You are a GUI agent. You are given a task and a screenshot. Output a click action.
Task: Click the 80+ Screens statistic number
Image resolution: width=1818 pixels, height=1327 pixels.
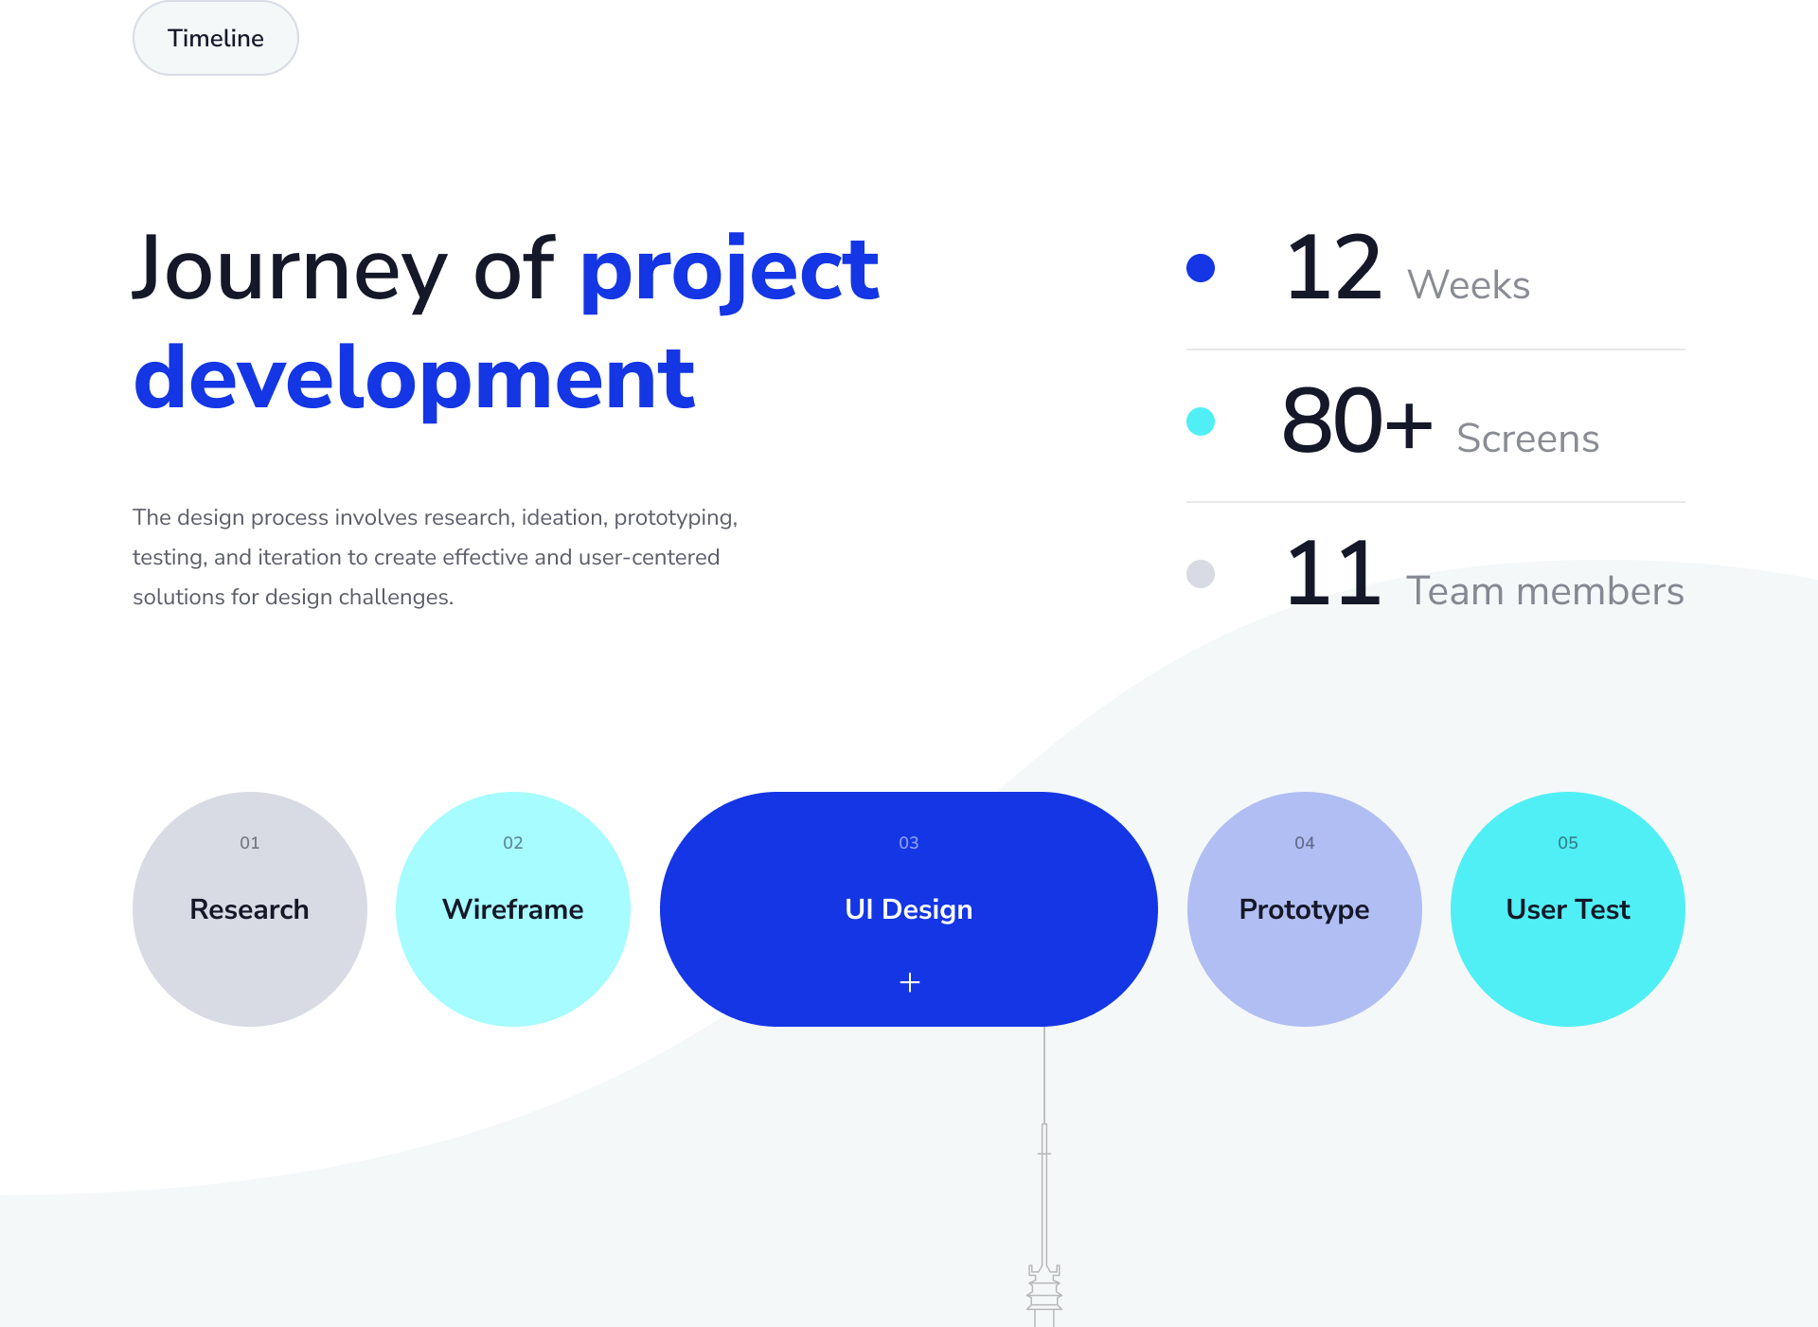(1356, 422)
